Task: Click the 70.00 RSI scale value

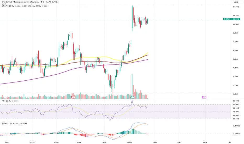Action: click(236, 104)
